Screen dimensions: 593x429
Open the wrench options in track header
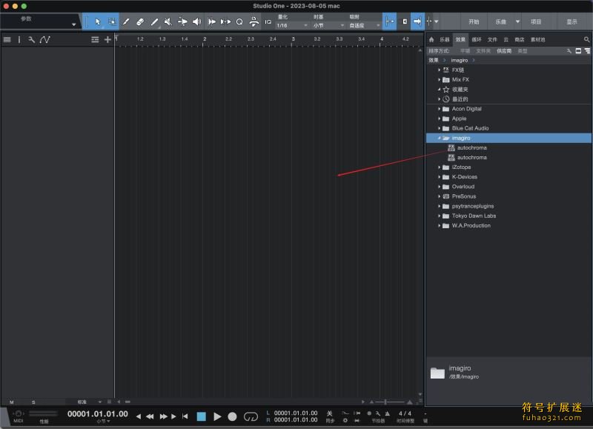click(31, 39)
